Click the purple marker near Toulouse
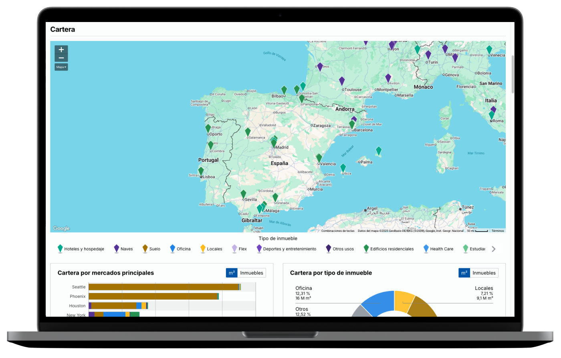 [342, 81]
